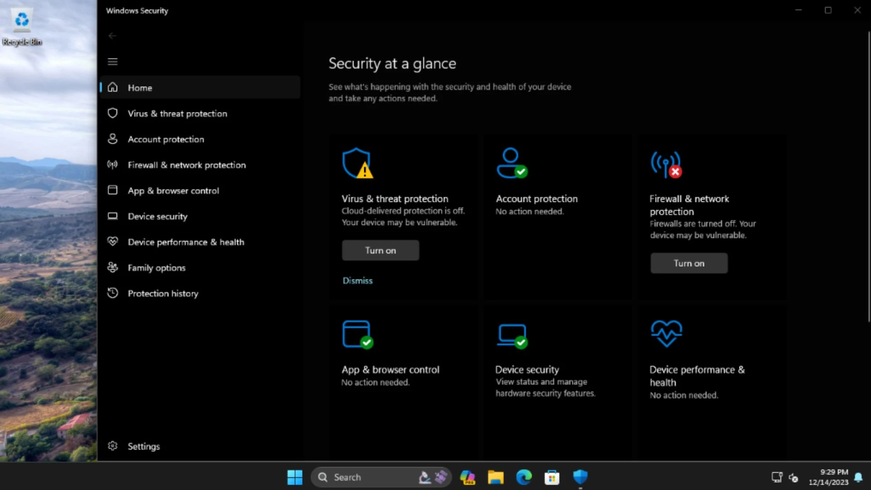
Task: Expand the hamburger navigation menu
Action: [x=113, y=61]
